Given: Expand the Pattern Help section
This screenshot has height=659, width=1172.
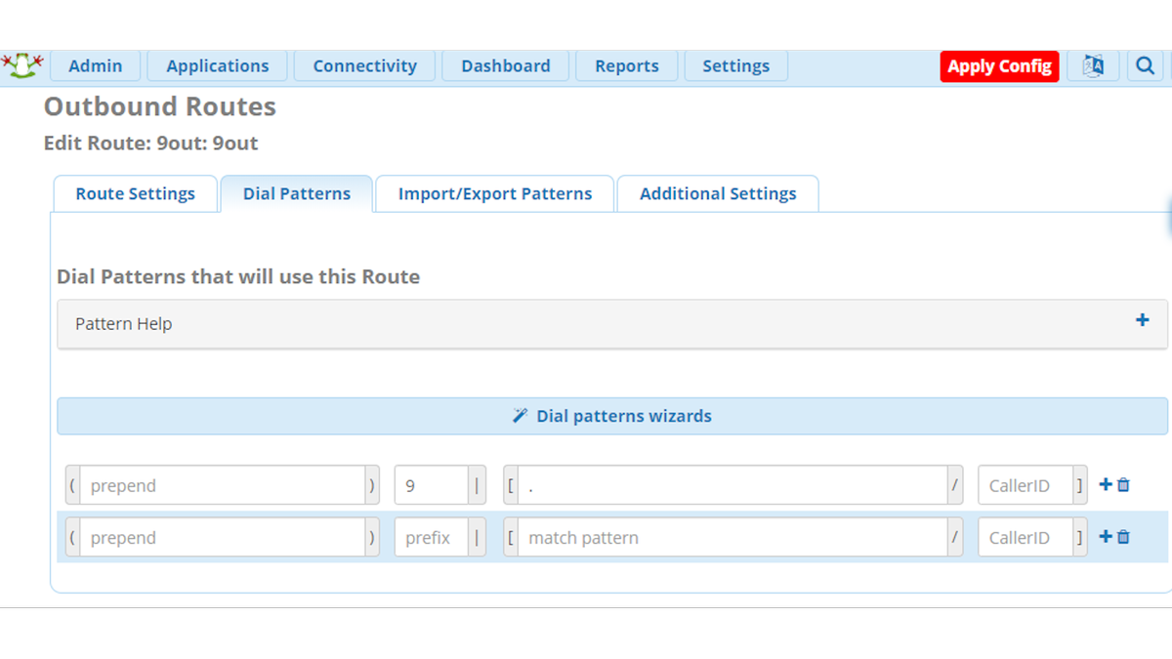Looking at the screenshot, I should pos(1141,319).
